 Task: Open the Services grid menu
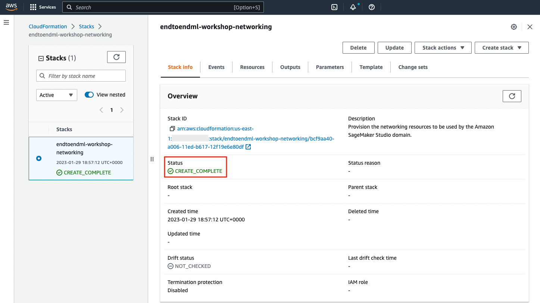[x=43, y=7]
